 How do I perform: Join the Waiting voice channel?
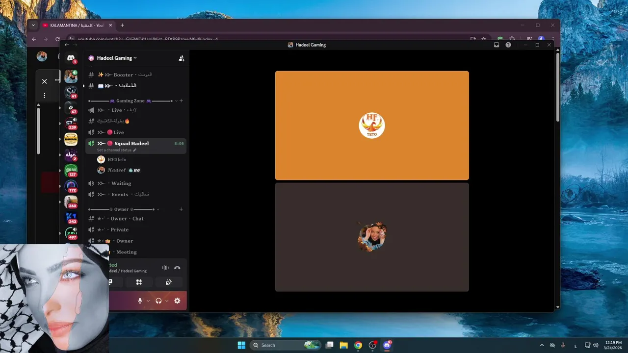(136, 183)
